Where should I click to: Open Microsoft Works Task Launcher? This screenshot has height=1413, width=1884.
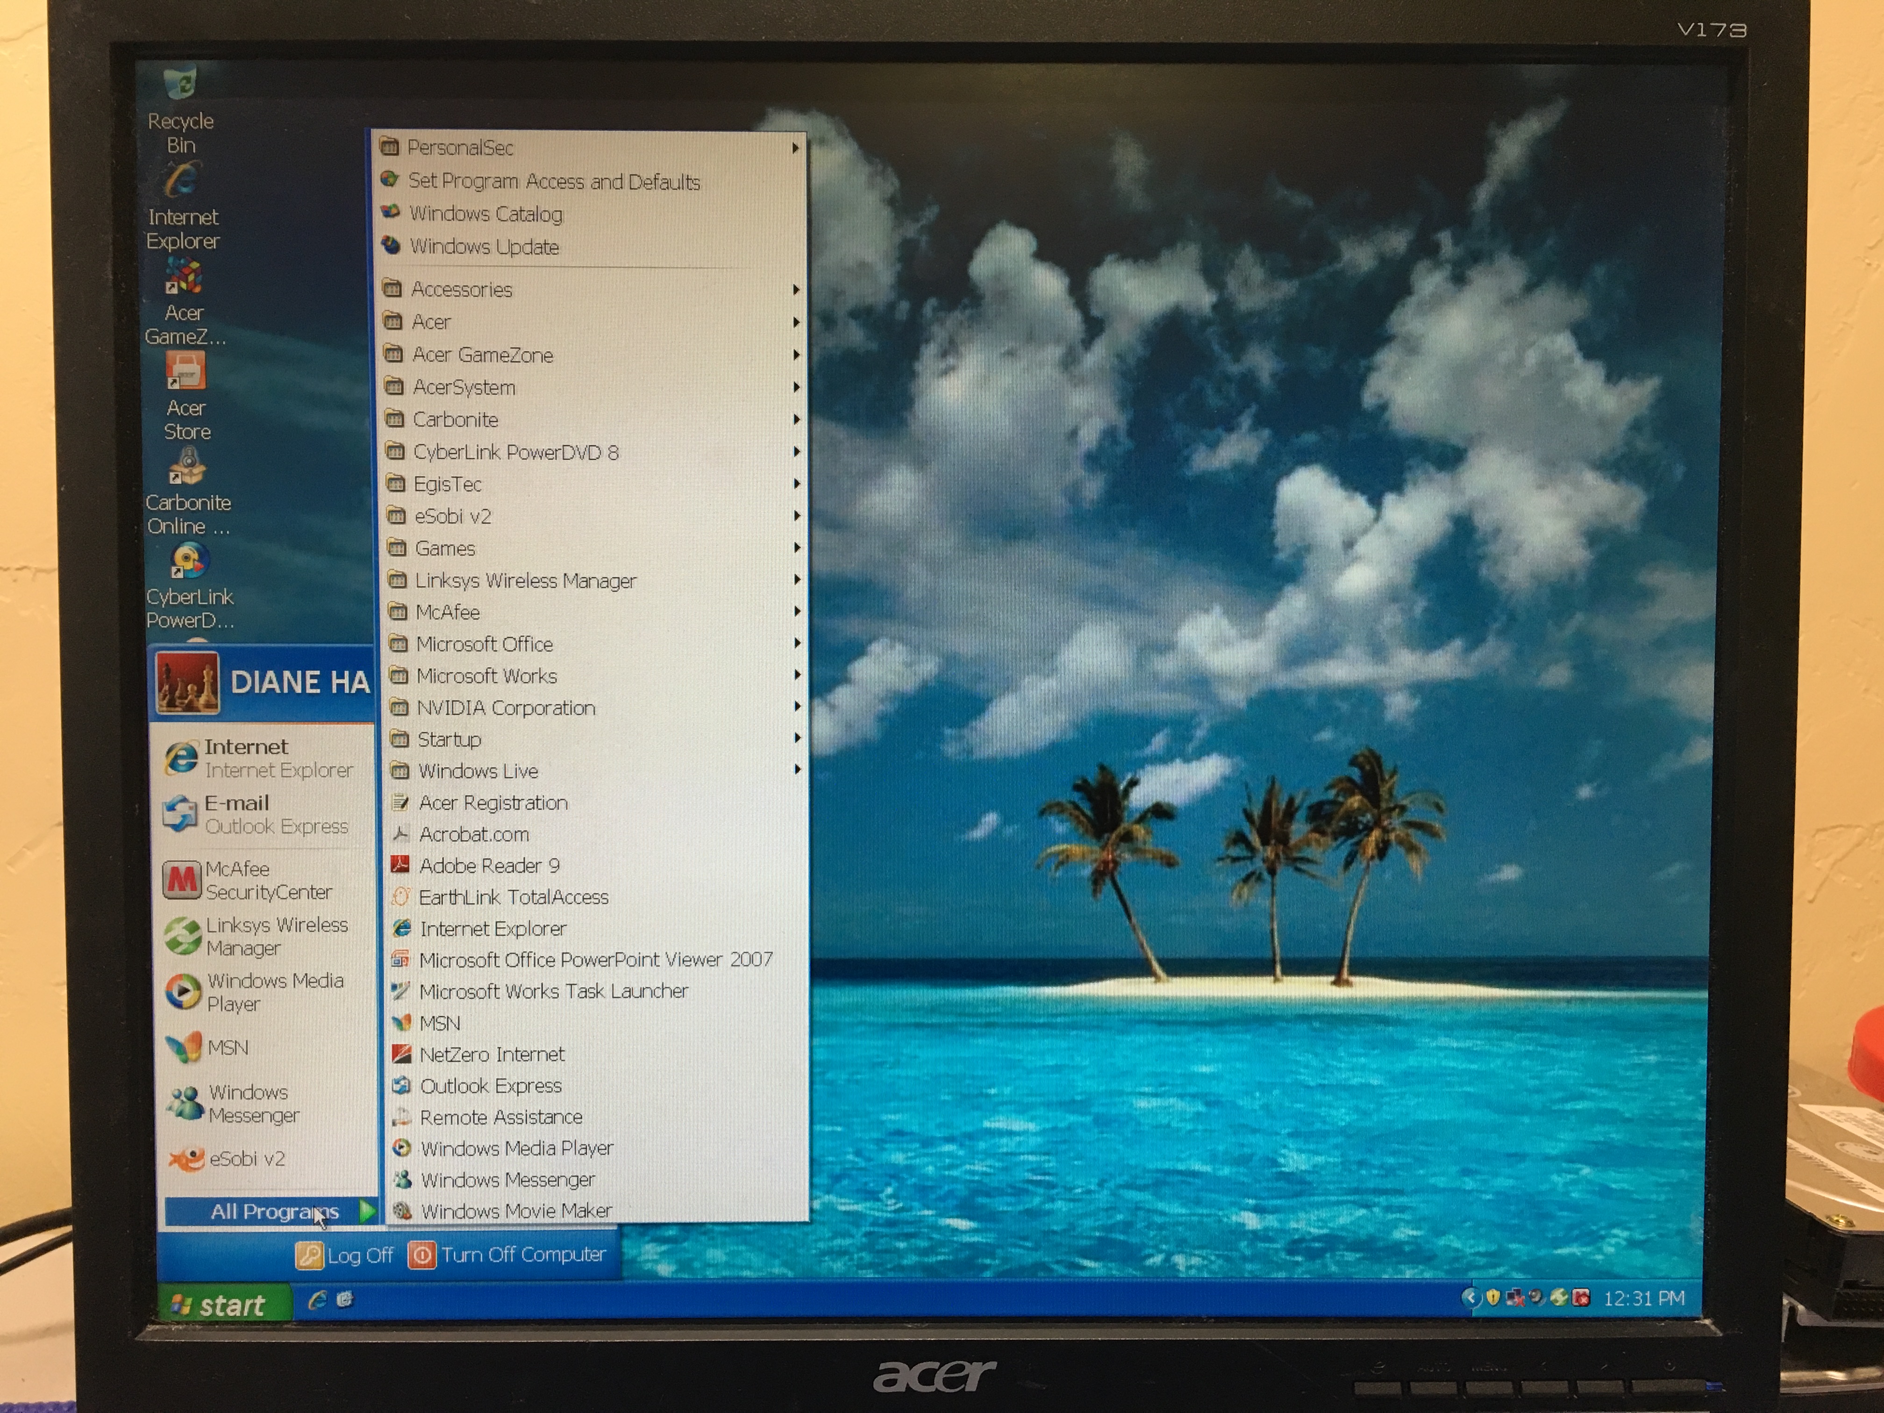595,992
